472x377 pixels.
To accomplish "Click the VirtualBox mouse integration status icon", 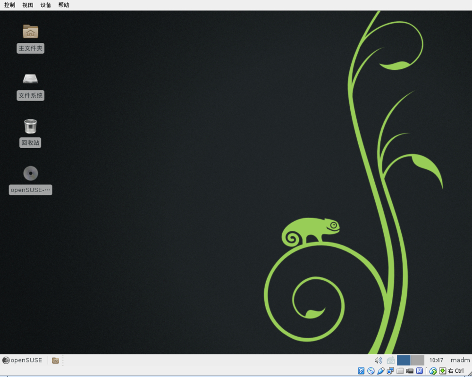I will point(433,371).
